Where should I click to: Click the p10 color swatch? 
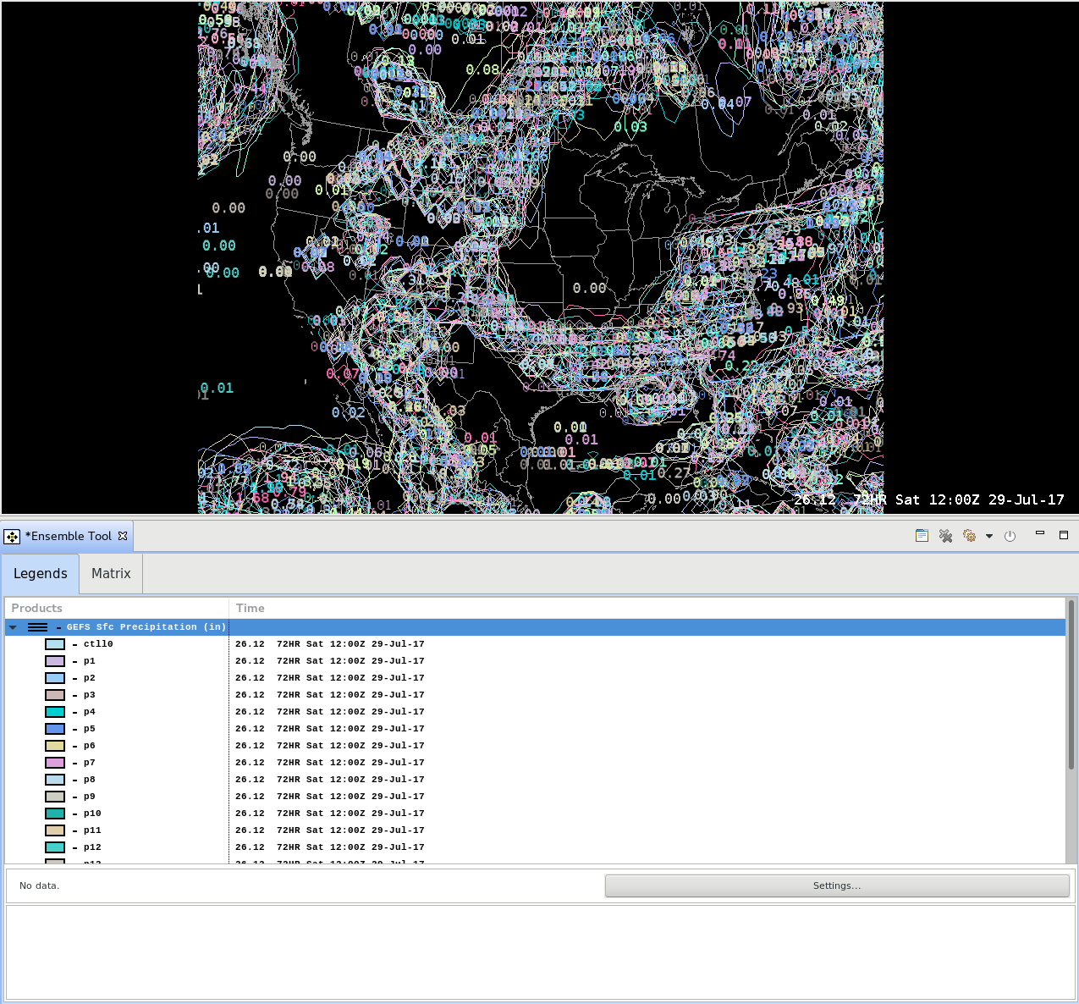coord(55,814)
